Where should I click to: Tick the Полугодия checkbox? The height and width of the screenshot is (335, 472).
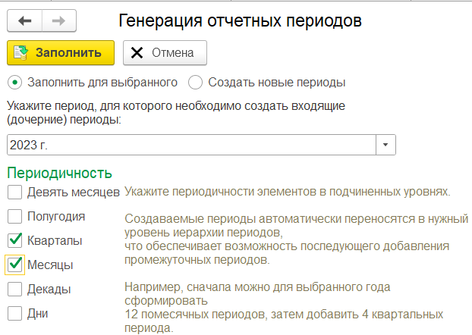point(14,217)
